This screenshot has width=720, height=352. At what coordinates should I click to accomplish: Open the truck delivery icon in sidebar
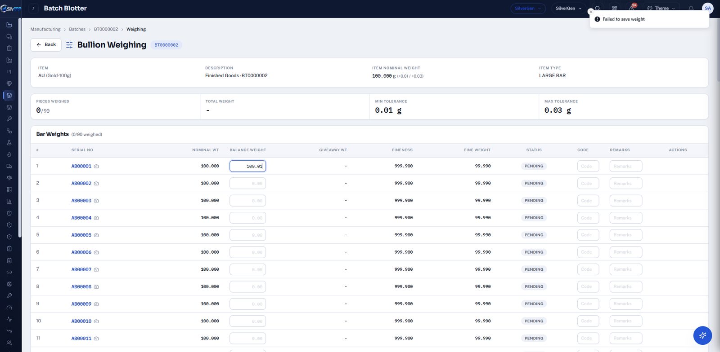tap(9, 166)
